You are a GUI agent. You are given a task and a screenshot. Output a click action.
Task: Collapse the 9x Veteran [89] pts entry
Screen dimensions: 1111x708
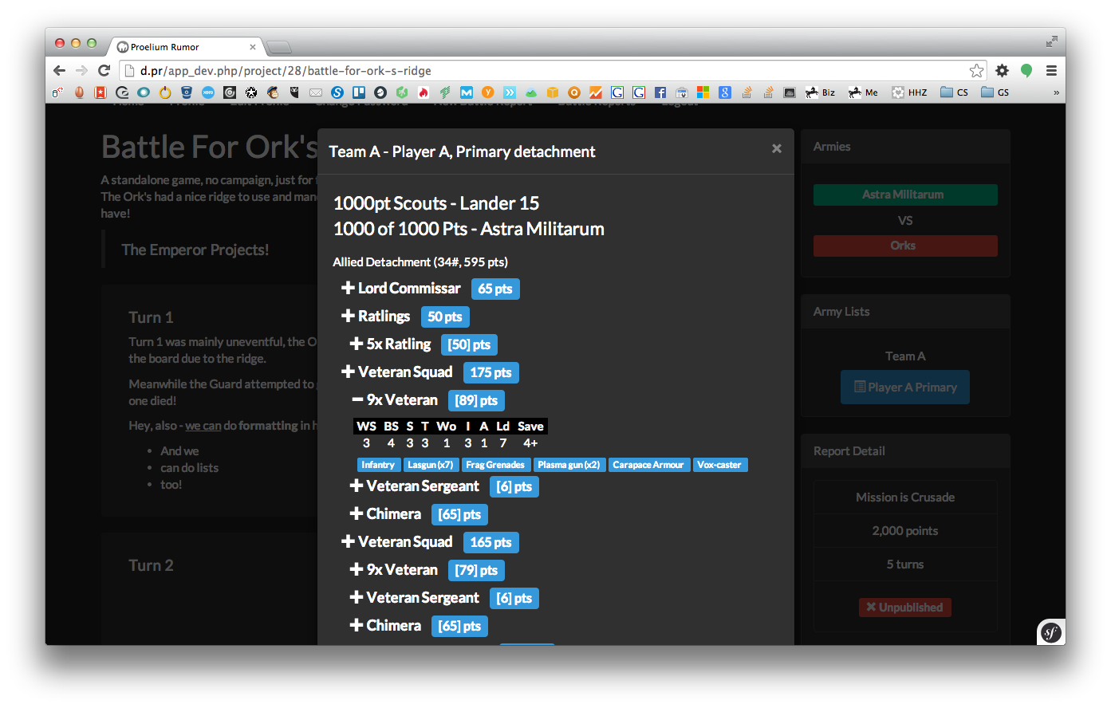pos(357,399)
